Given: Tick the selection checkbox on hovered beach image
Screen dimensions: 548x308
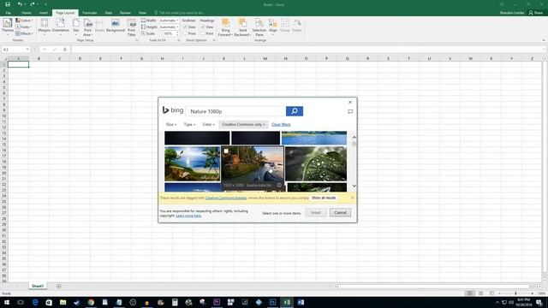Looking at the screenshot, I should pos(226,151).
